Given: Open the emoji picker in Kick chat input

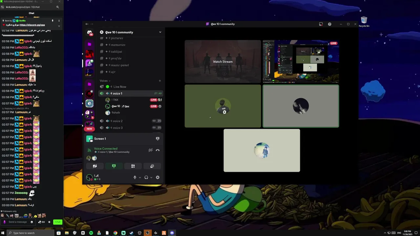Looking at the screenshot, I should tap(32, 222).
